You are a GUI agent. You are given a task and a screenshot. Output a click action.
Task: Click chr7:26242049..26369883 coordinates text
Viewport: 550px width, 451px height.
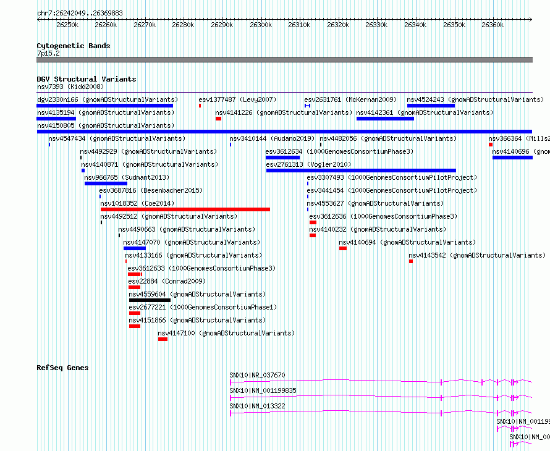point(80,13)
